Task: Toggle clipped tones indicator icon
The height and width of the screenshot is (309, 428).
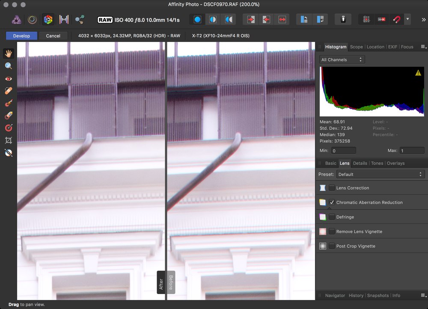Action: point(343,20)
